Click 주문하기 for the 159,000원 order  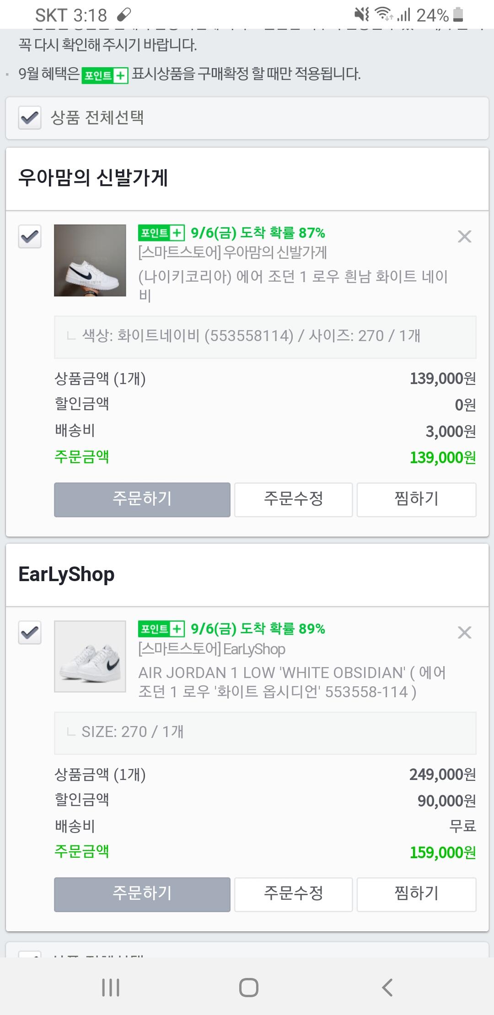(x=142, y=894)
